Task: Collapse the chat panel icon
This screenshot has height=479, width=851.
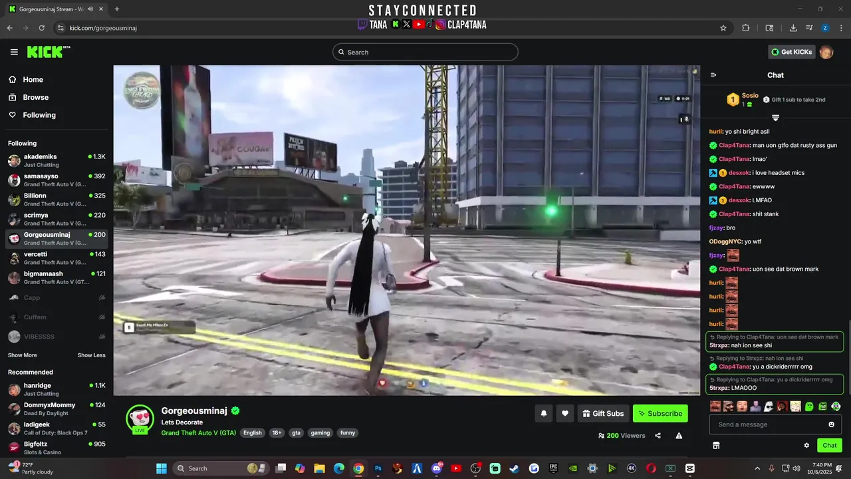Action: [x=713, y=75]
